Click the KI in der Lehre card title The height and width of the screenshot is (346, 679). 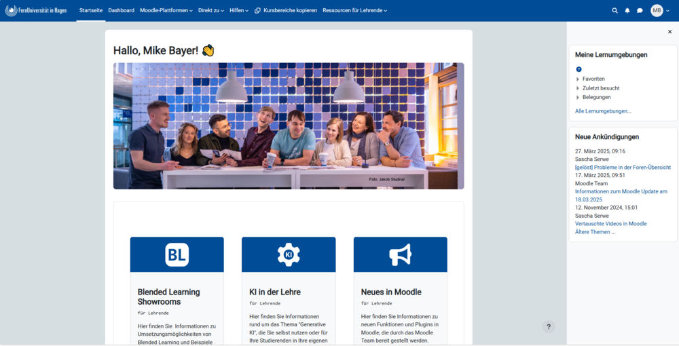coord(275,292)
